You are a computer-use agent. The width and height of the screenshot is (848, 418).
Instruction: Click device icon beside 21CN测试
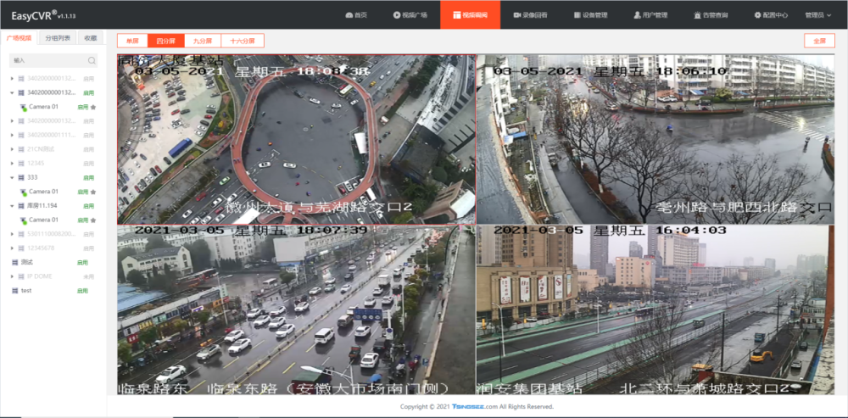pyautogui.click(x=21, y=148)
